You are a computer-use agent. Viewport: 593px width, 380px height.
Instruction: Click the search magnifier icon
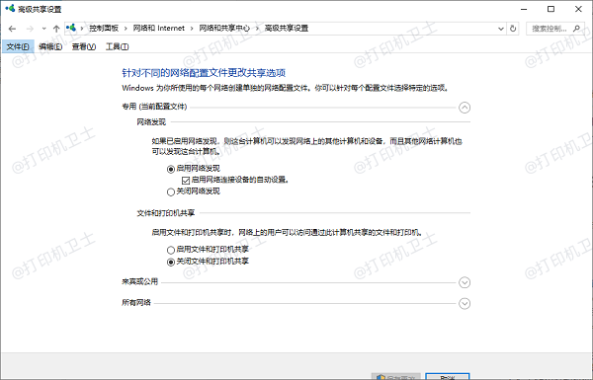(x=577, y=29)
